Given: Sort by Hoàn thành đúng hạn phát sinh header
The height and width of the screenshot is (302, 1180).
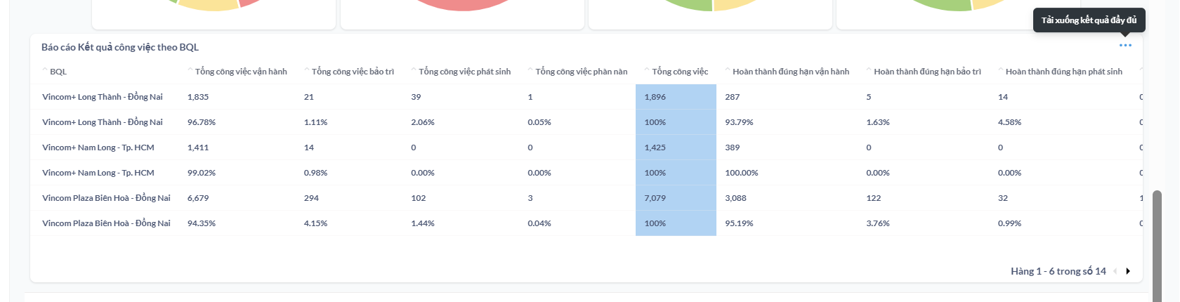Looking at the screenshot, I should pos(1063,72).
